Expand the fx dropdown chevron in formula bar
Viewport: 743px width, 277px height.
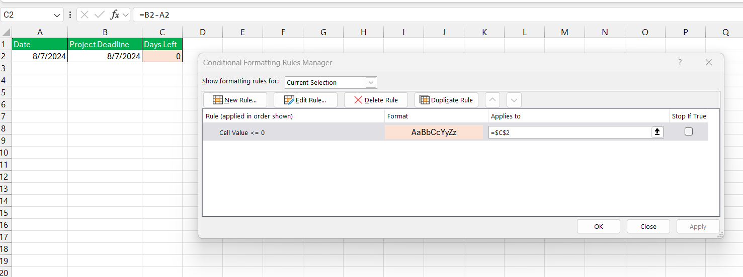coord(125,15)
